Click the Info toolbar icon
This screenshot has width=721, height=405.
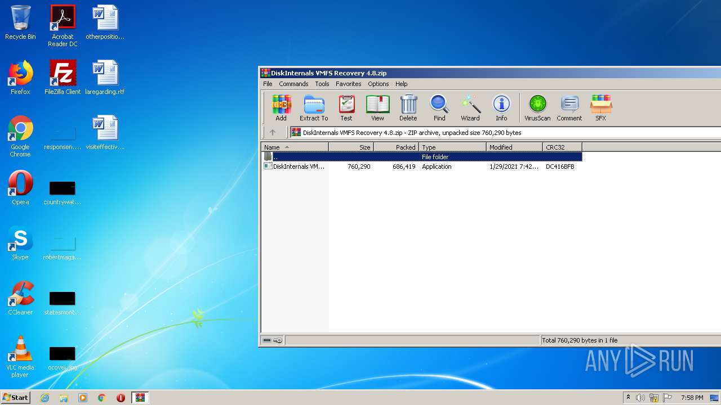501,107
